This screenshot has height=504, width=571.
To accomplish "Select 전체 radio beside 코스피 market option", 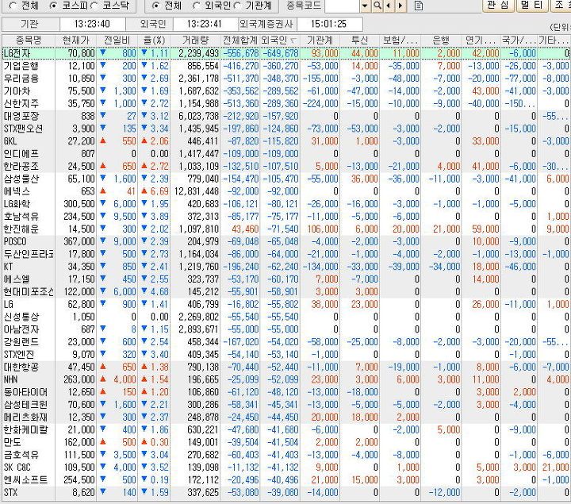I will point(13,6).
